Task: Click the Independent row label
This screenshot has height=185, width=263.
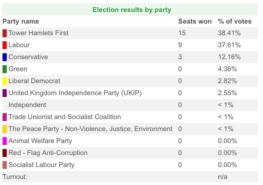Action: pyautogui.click(x=27, y=105)
